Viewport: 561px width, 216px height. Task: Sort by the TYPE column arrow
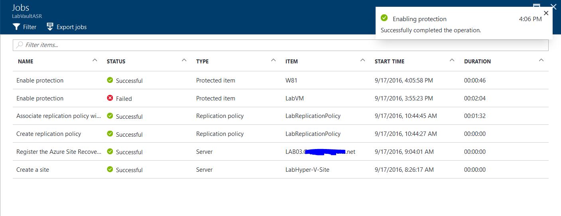click(273, 60)
